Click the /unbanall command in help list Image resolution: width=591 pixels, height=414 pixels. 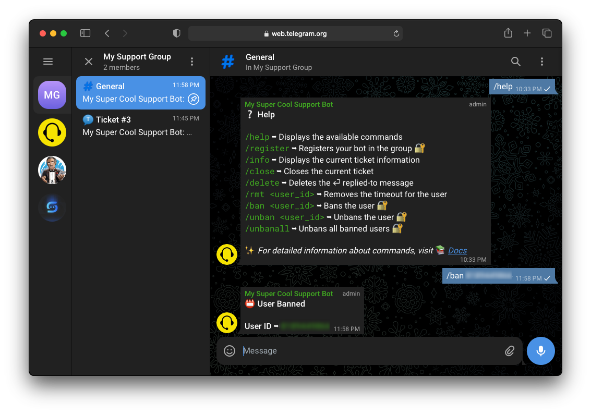[267, 229]
